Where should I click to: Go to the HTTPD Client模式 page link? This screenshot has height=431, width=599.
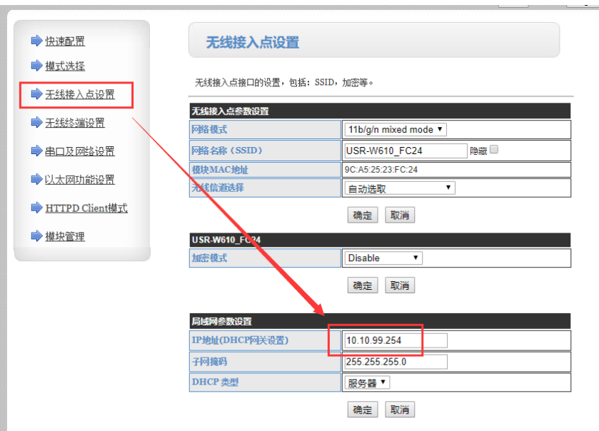point(86,208)
